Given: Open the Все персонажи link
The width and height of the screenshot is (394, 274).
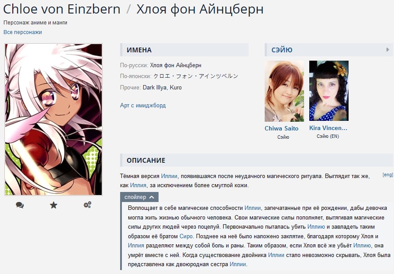Looking at the screenshot, I should (23, 32).
